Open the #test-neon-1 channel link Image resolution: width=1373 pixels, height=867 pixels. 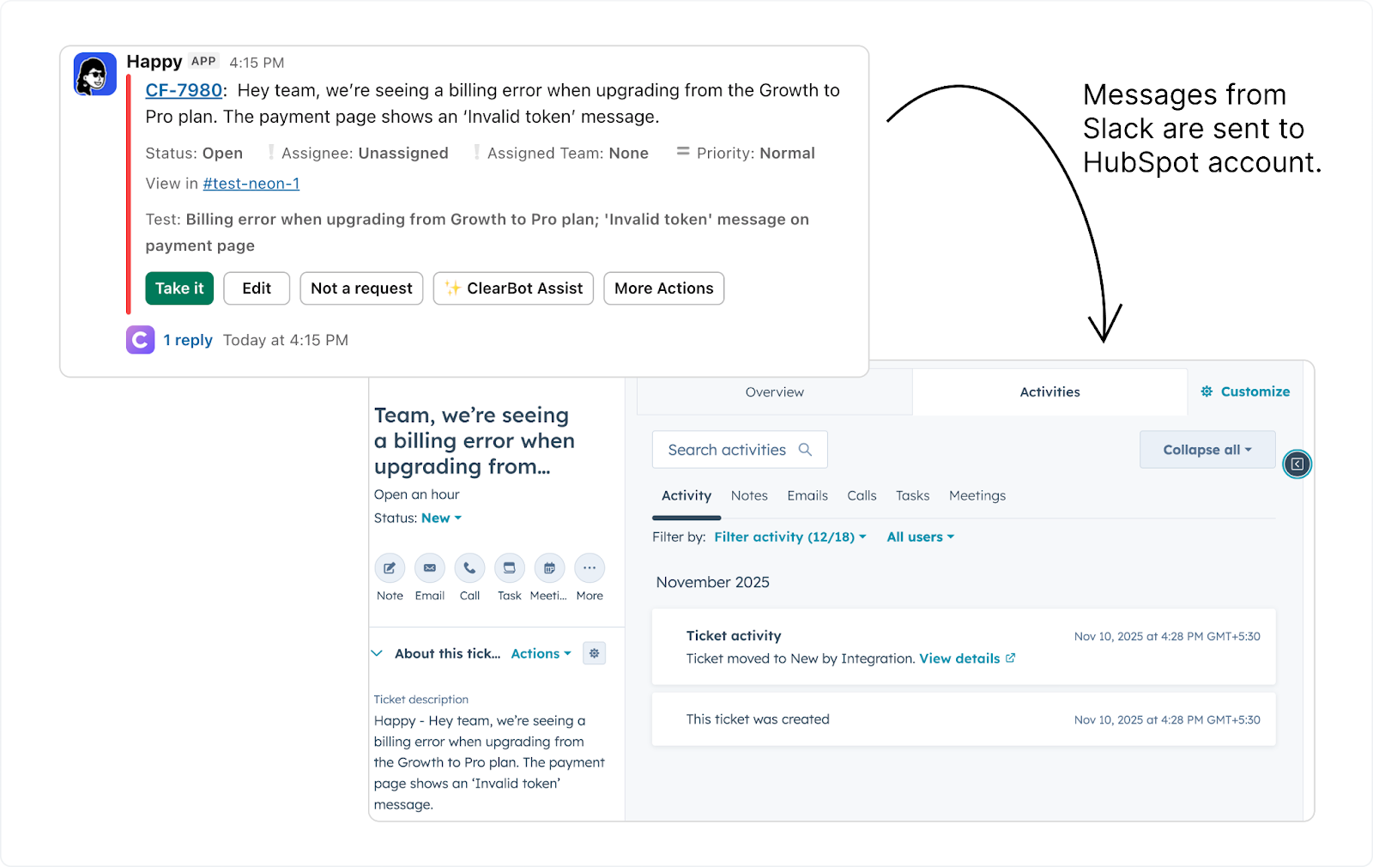click(x=251, y=183)
